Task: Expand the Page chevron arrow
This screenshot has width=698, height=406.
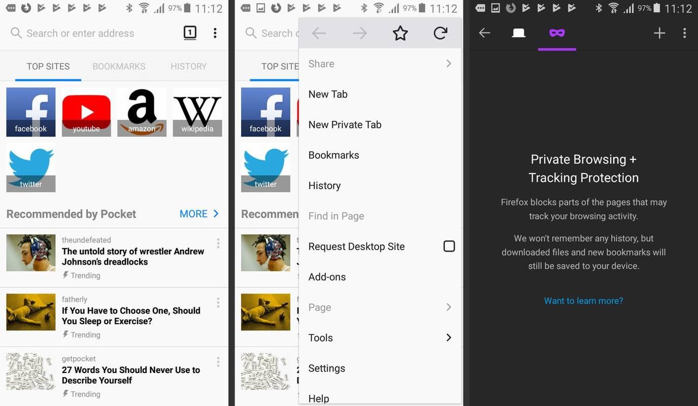Action: [449, 307]
